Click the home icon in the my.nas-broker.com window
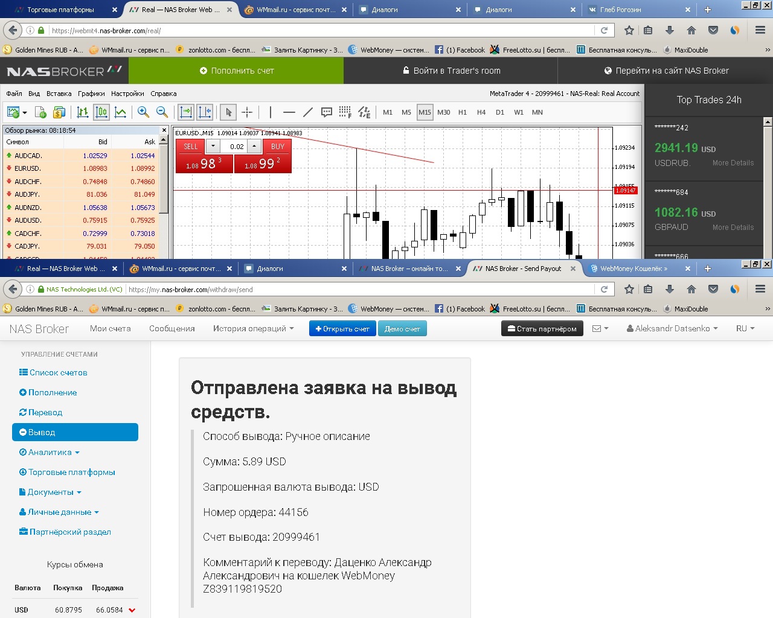This screenshot has width=773, height=618. coord(691,289)
